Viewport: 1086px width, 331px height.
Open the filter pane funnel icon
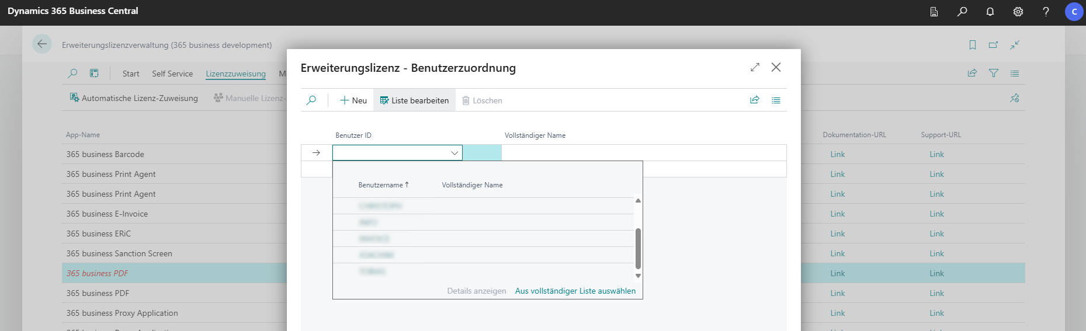point(993,74)
